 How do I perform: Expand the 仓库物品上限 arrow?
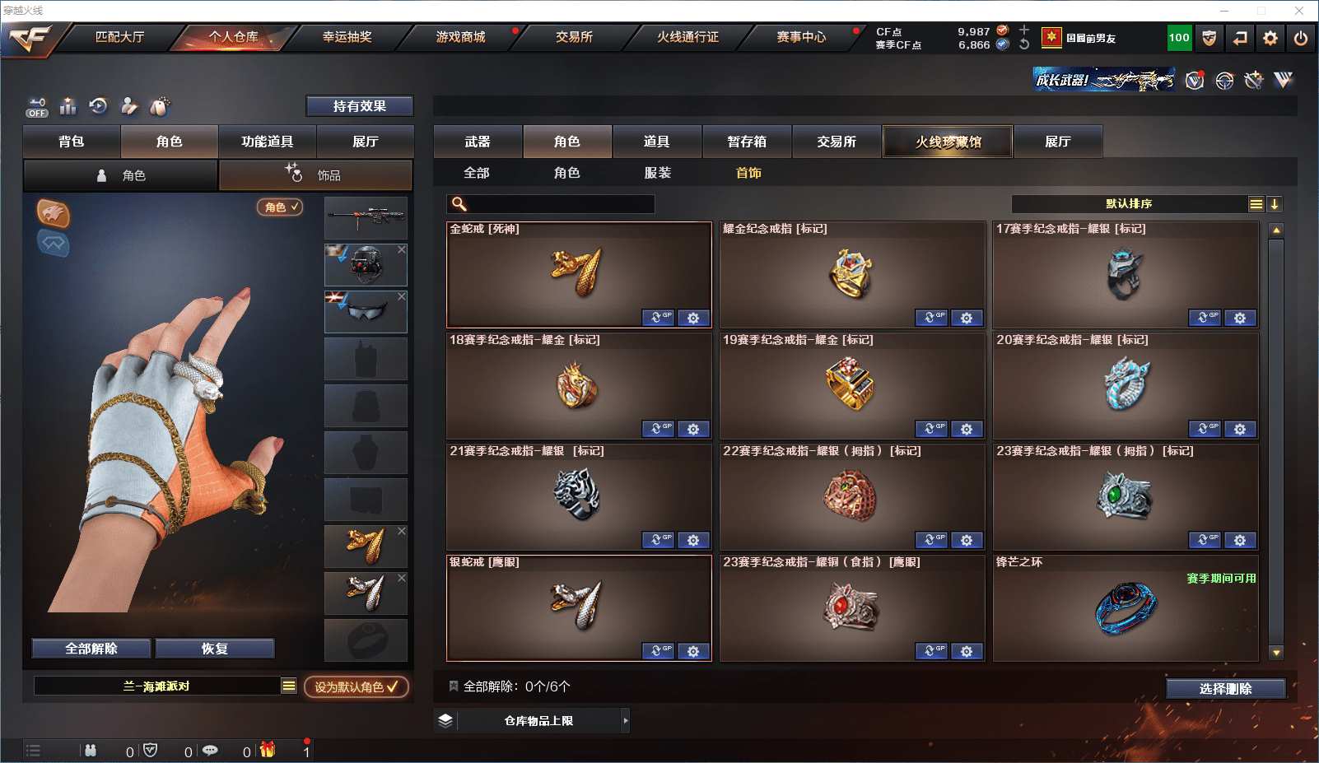(x=626, y=720)
